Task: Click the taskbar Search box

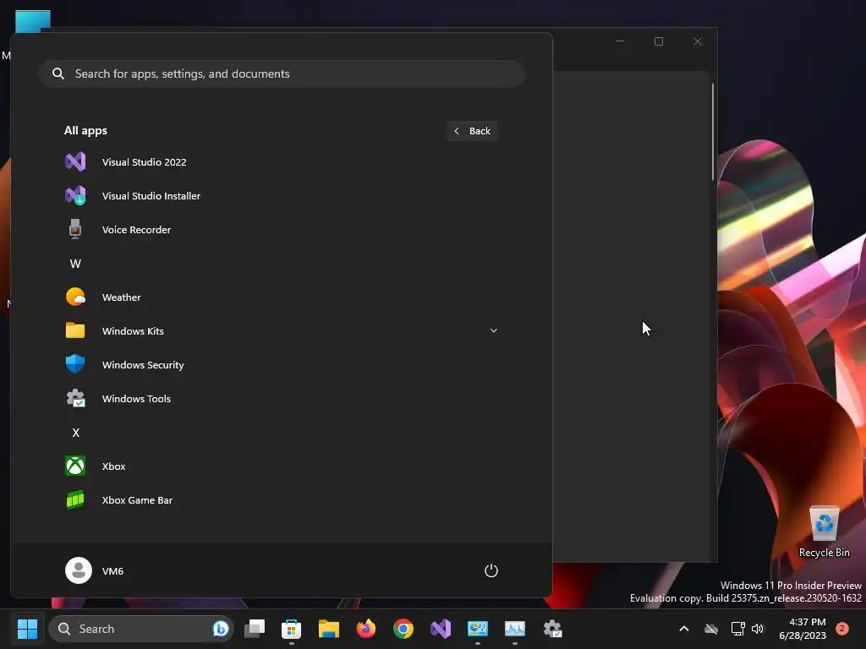Action: pos(141,629)
